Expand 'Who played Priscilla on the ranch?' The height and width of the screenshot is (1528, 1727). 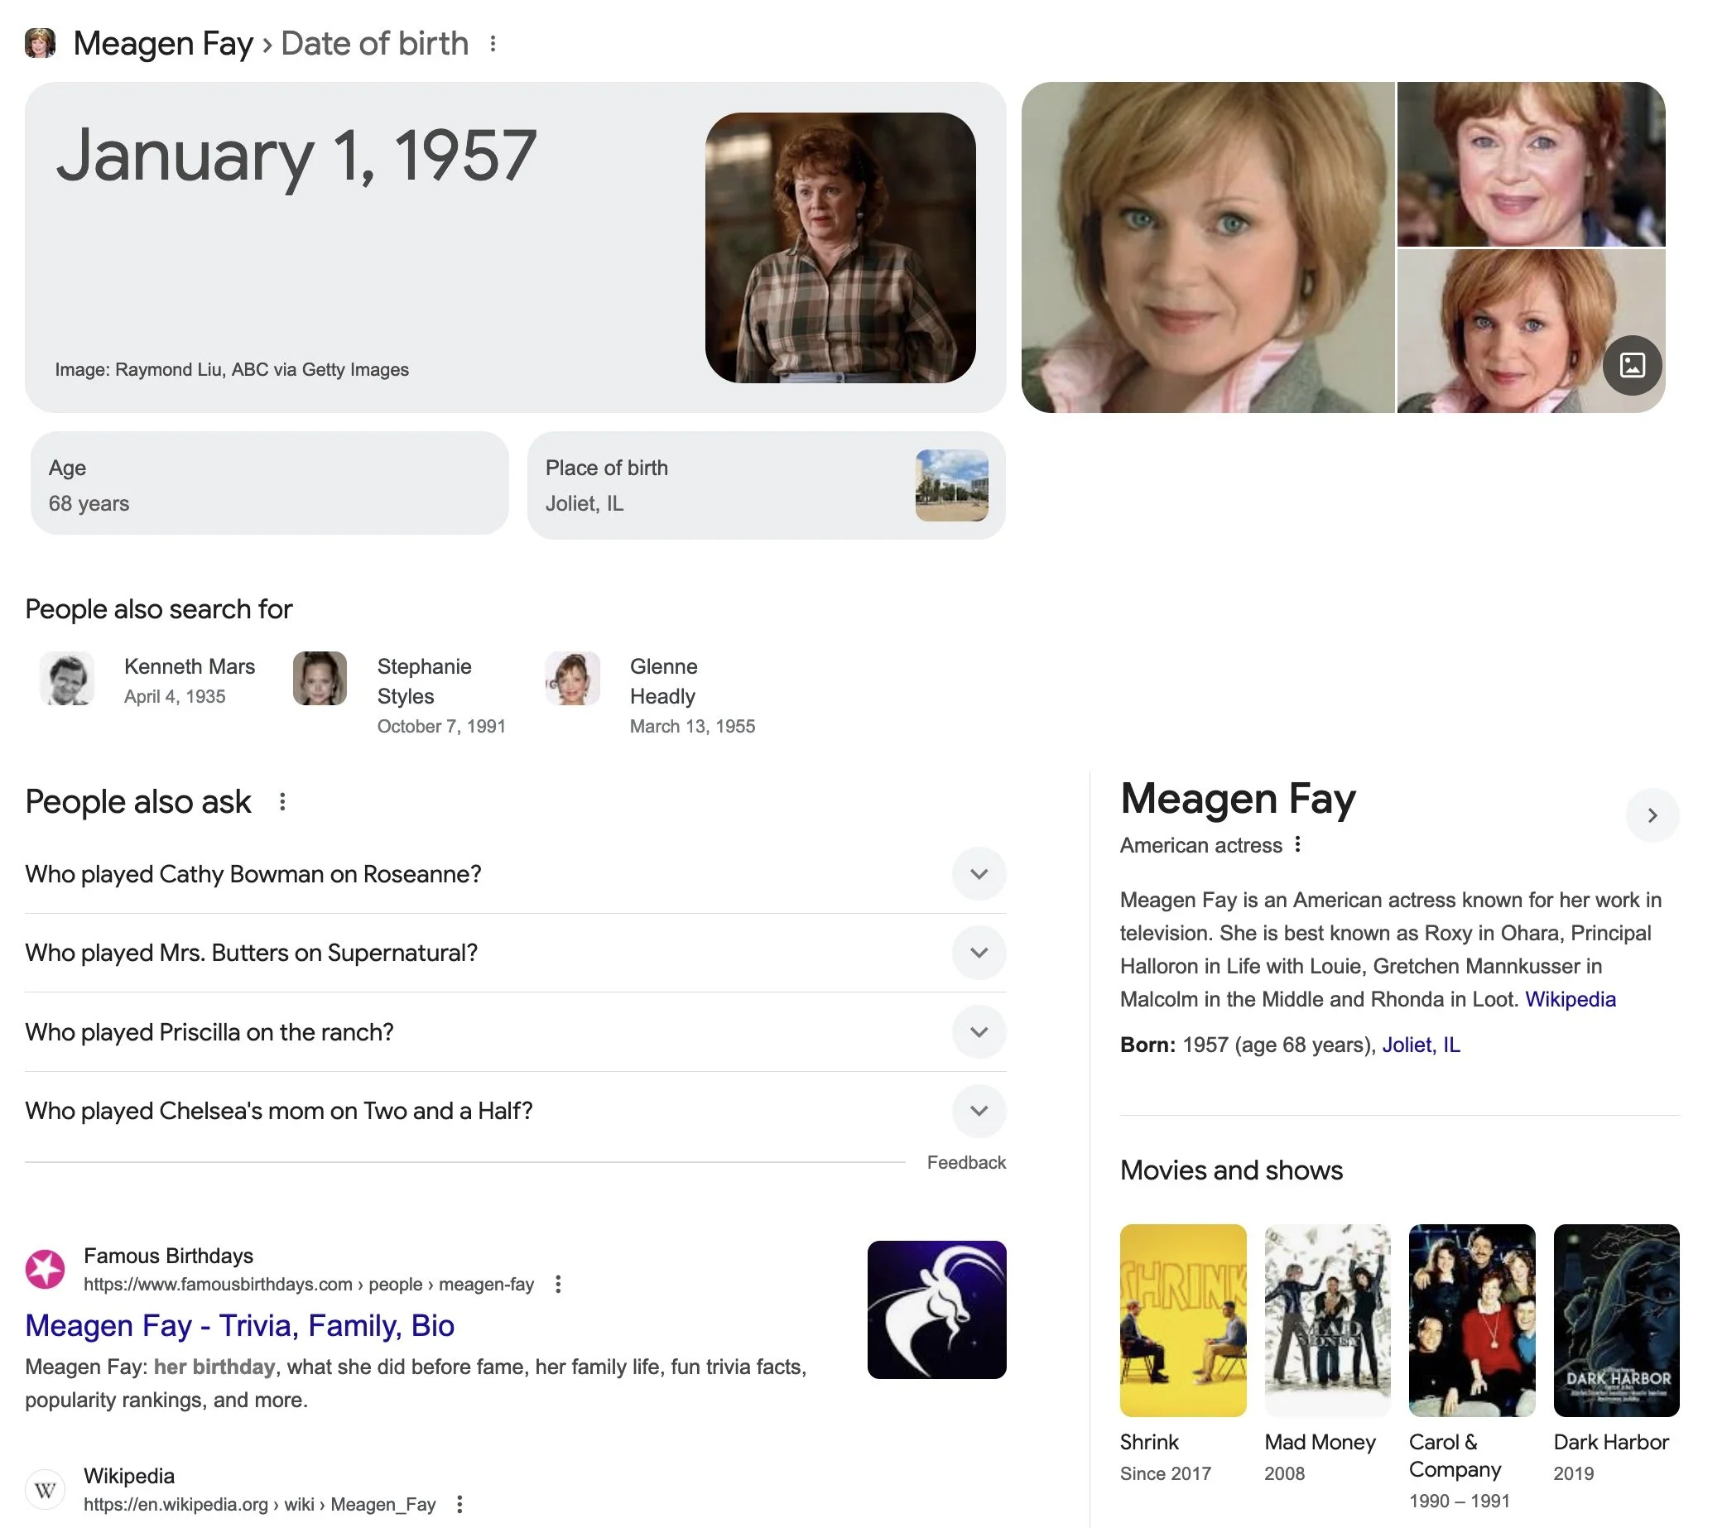(x=979, y=1031)
